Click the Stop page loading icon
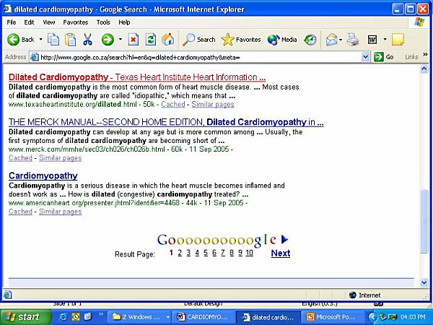Image resolution: width=433 pixels, height=325 pixels. pos(134,40)
